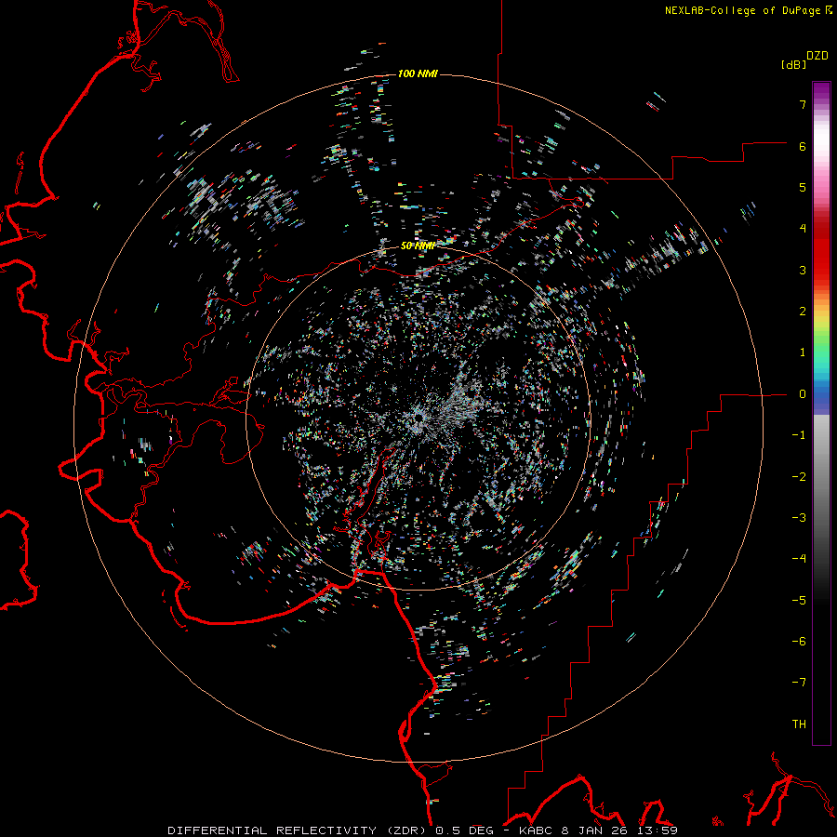The image size is (837, 837).
Task: Click the radar site at the center of the sweep
Action: click(418, 418)
